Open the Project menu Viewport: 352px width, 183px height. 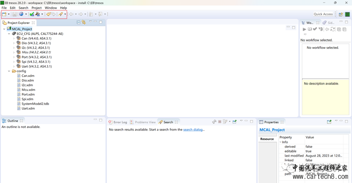[37, 8]
